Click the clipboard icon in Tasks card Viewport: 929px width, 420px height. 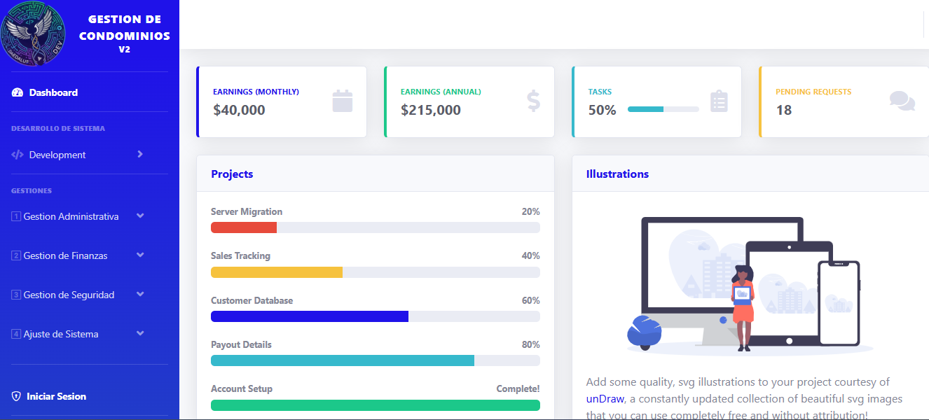(x=719, y=101)
